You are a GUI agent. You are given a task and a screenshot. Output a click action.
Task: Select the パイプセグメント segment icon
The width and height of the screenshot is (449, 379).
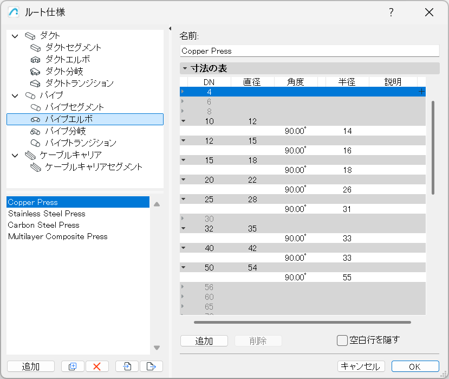click(x=36, y=107)
